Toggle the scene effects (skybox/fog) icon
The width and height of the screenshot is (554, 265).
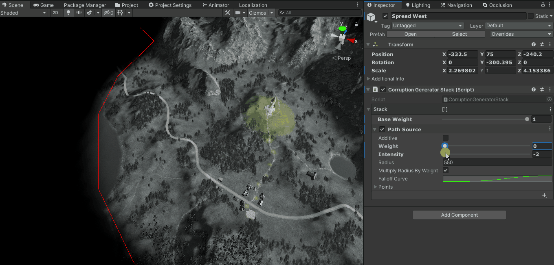pos(89,13)
